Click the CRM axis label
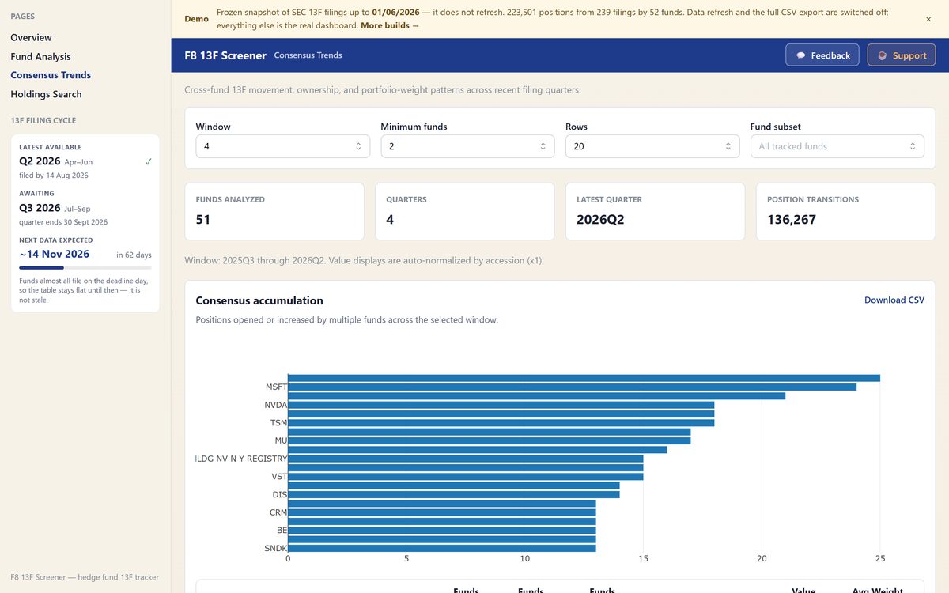949x593 pixels. [x=278, y=512]
